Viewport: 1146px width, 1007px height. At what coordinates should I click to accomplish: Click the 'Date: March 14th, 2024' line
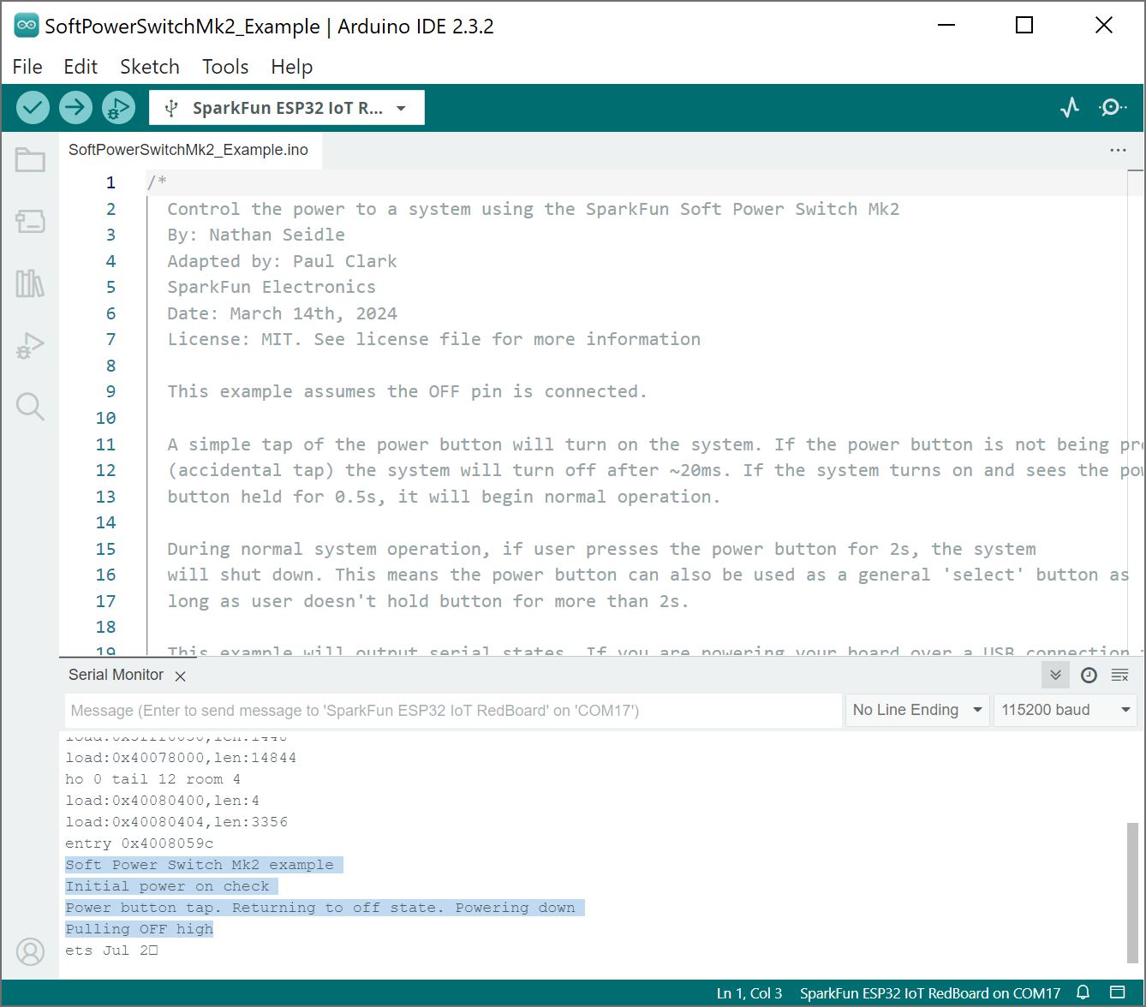282,313
